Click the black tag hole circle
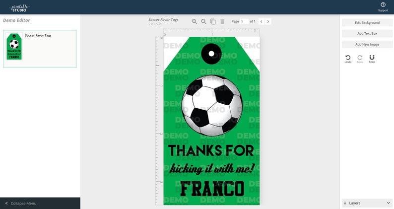 coord(211,54)
